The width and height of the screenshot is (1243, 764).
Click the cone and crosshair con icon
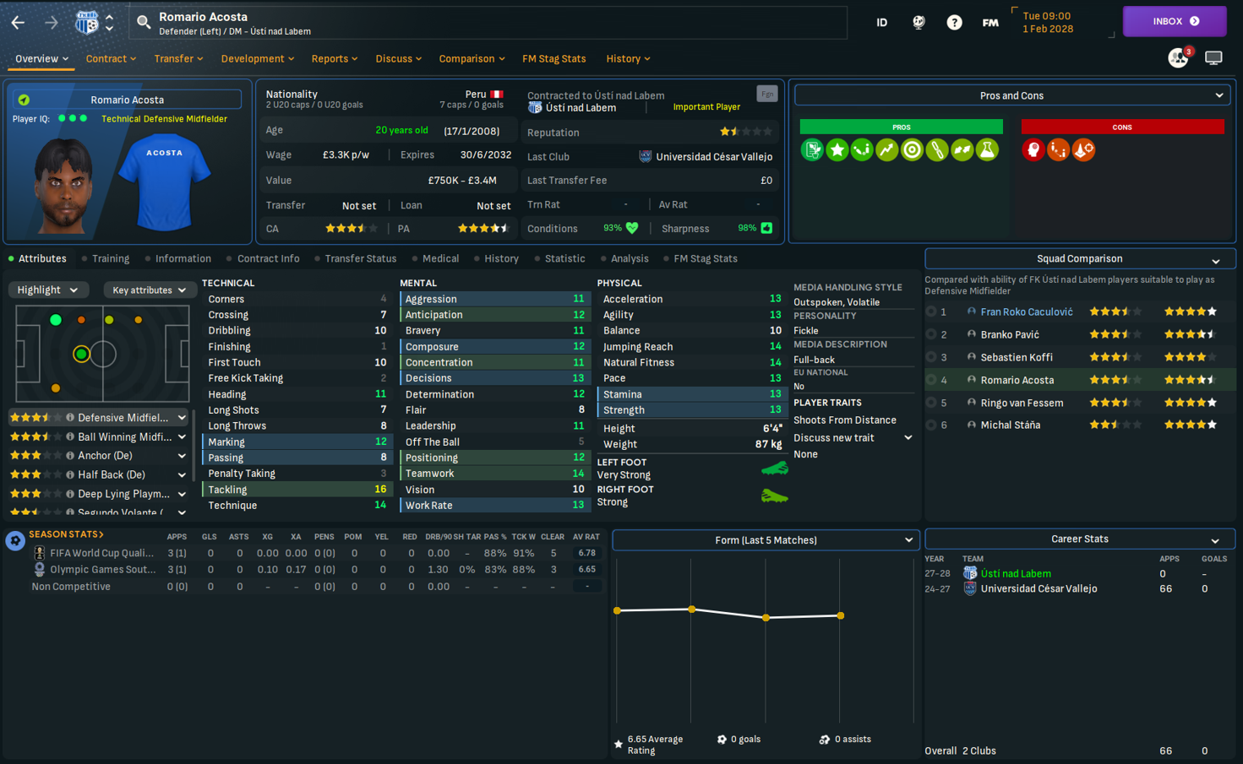pyautogui.click(x=1083, y=150)
